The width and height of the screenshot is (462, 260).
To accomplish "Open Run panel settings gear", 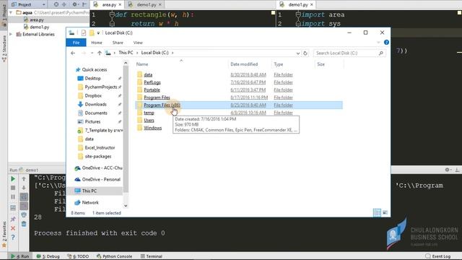I will tap(448, 170).
